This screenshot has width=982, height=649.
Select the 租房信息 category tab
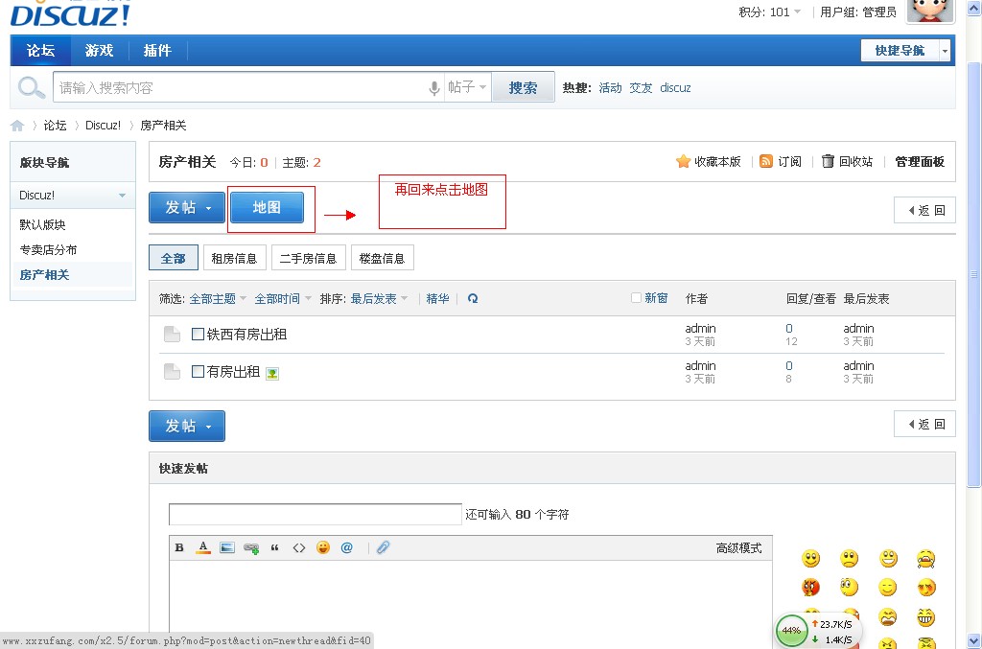click(x=234, y=258)
